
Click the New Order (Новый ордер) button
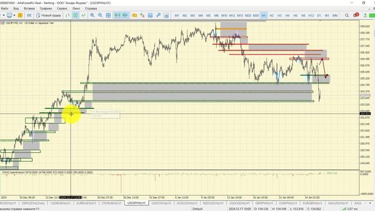coord(49,15)
